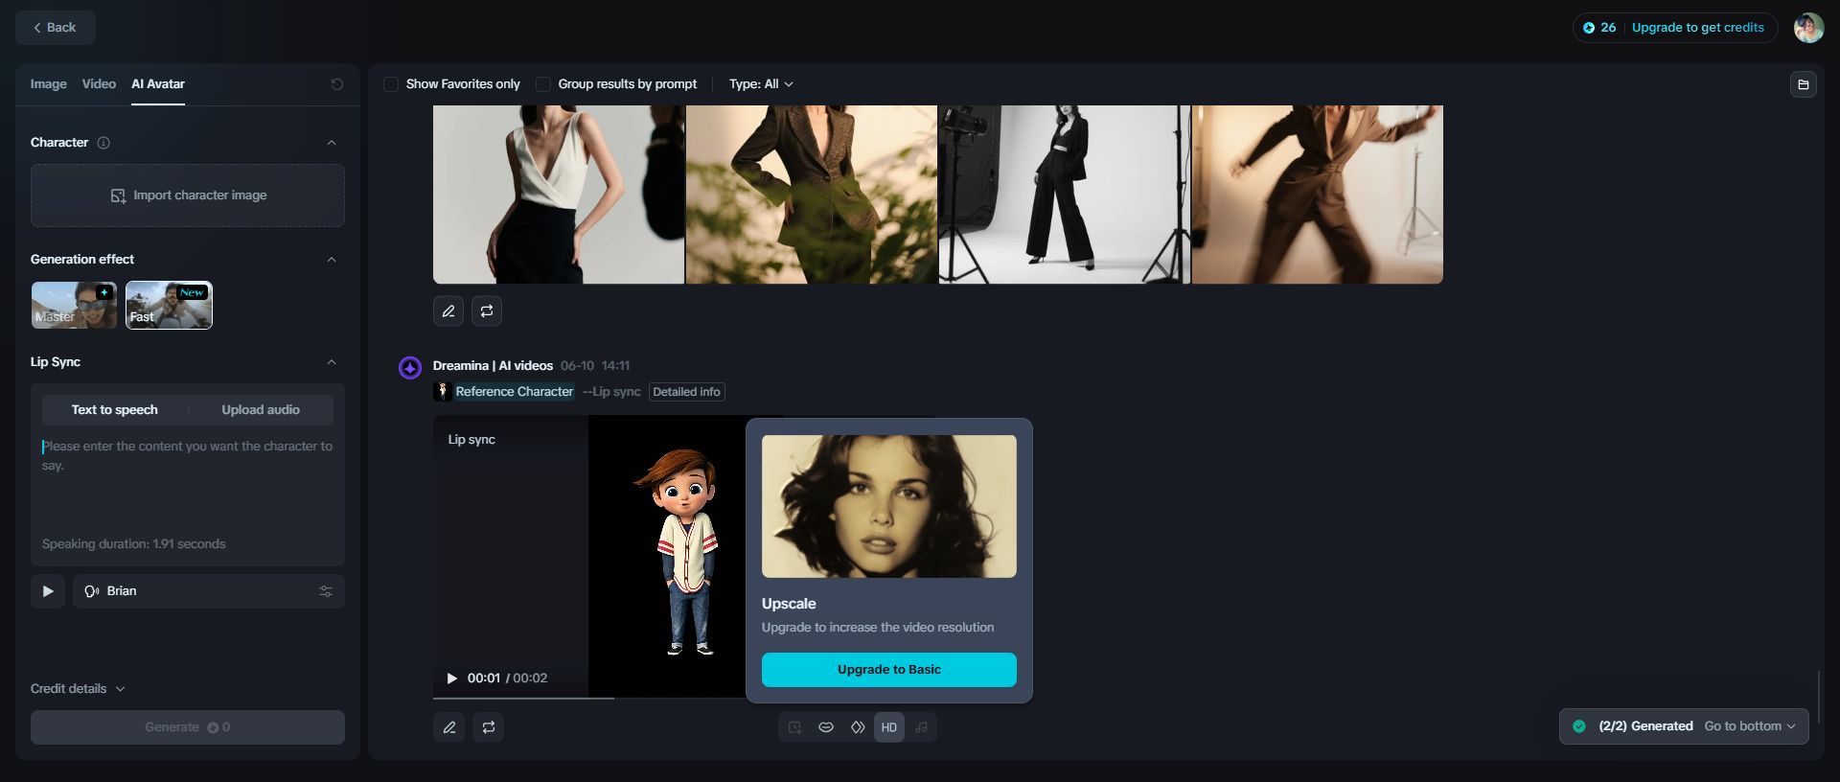The image size is (1840, 782).
Task: Click the frame interpolation icon in the video toolbar
Action: click(858, 727)
